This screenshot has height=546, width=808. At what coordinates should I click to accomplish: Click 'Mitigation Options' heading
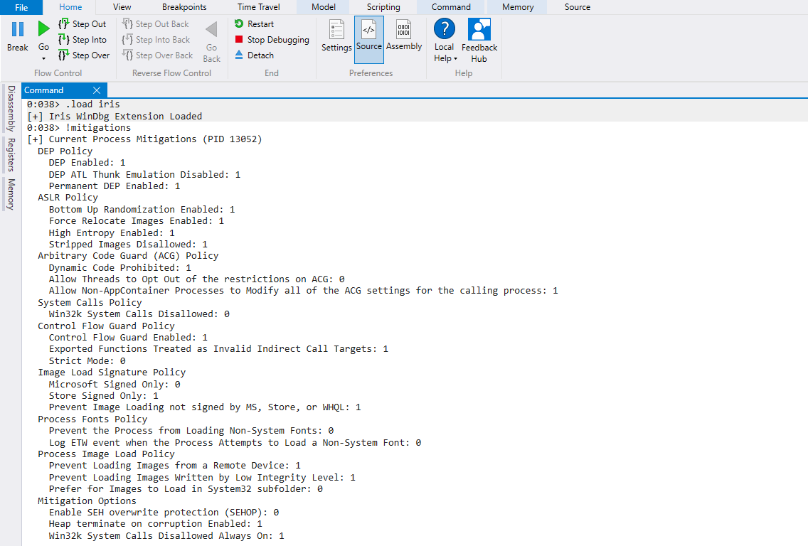point(87,500)
